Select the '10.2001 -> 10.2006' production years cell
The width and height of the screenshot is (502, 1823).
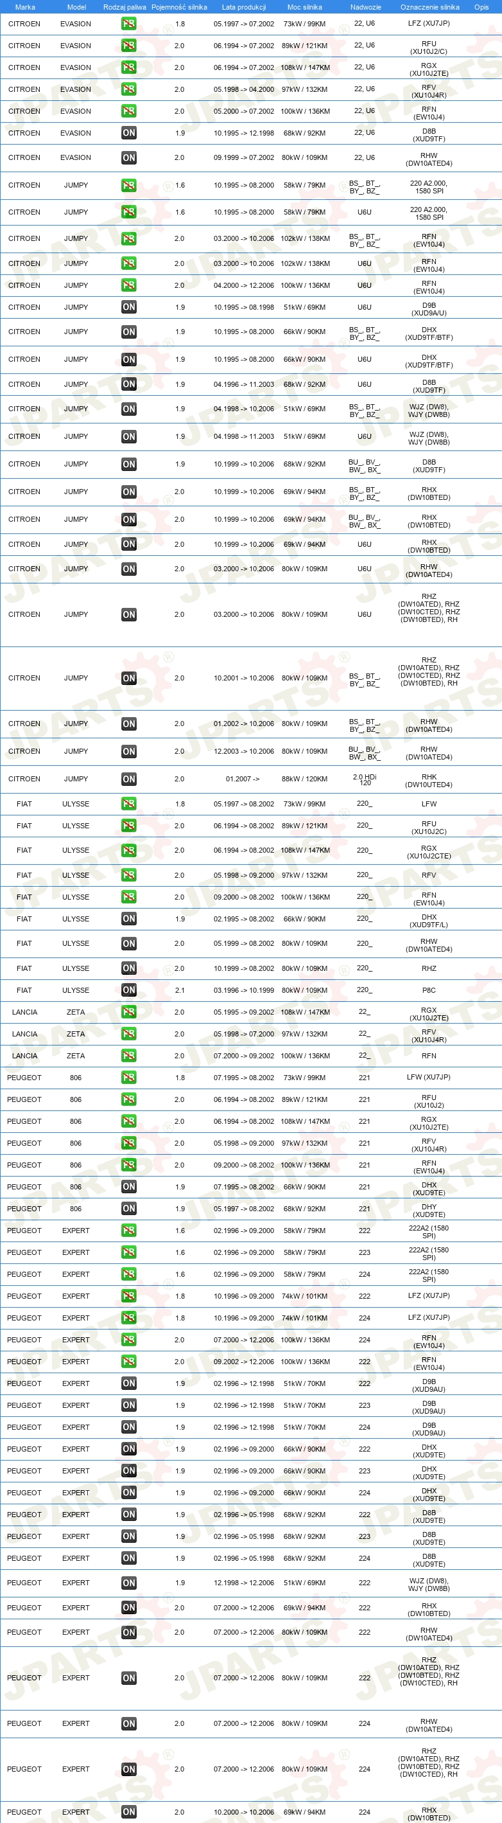(x=244, y=678)
